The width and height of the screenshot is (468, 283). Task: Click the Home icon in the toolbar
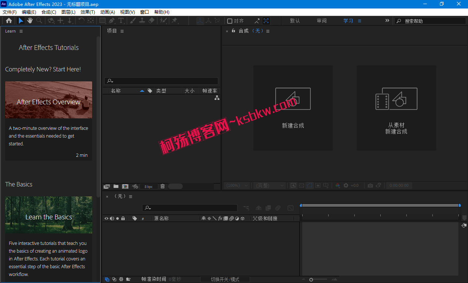pyautogui.click(x=9, y=21)
